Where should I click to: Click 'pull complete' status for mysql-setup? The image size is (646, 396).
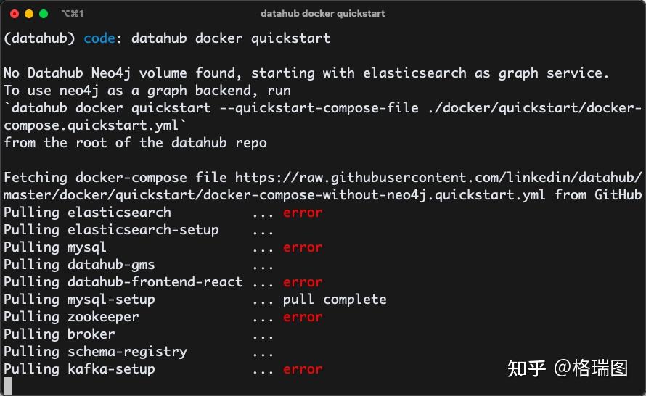pos(335,300)
